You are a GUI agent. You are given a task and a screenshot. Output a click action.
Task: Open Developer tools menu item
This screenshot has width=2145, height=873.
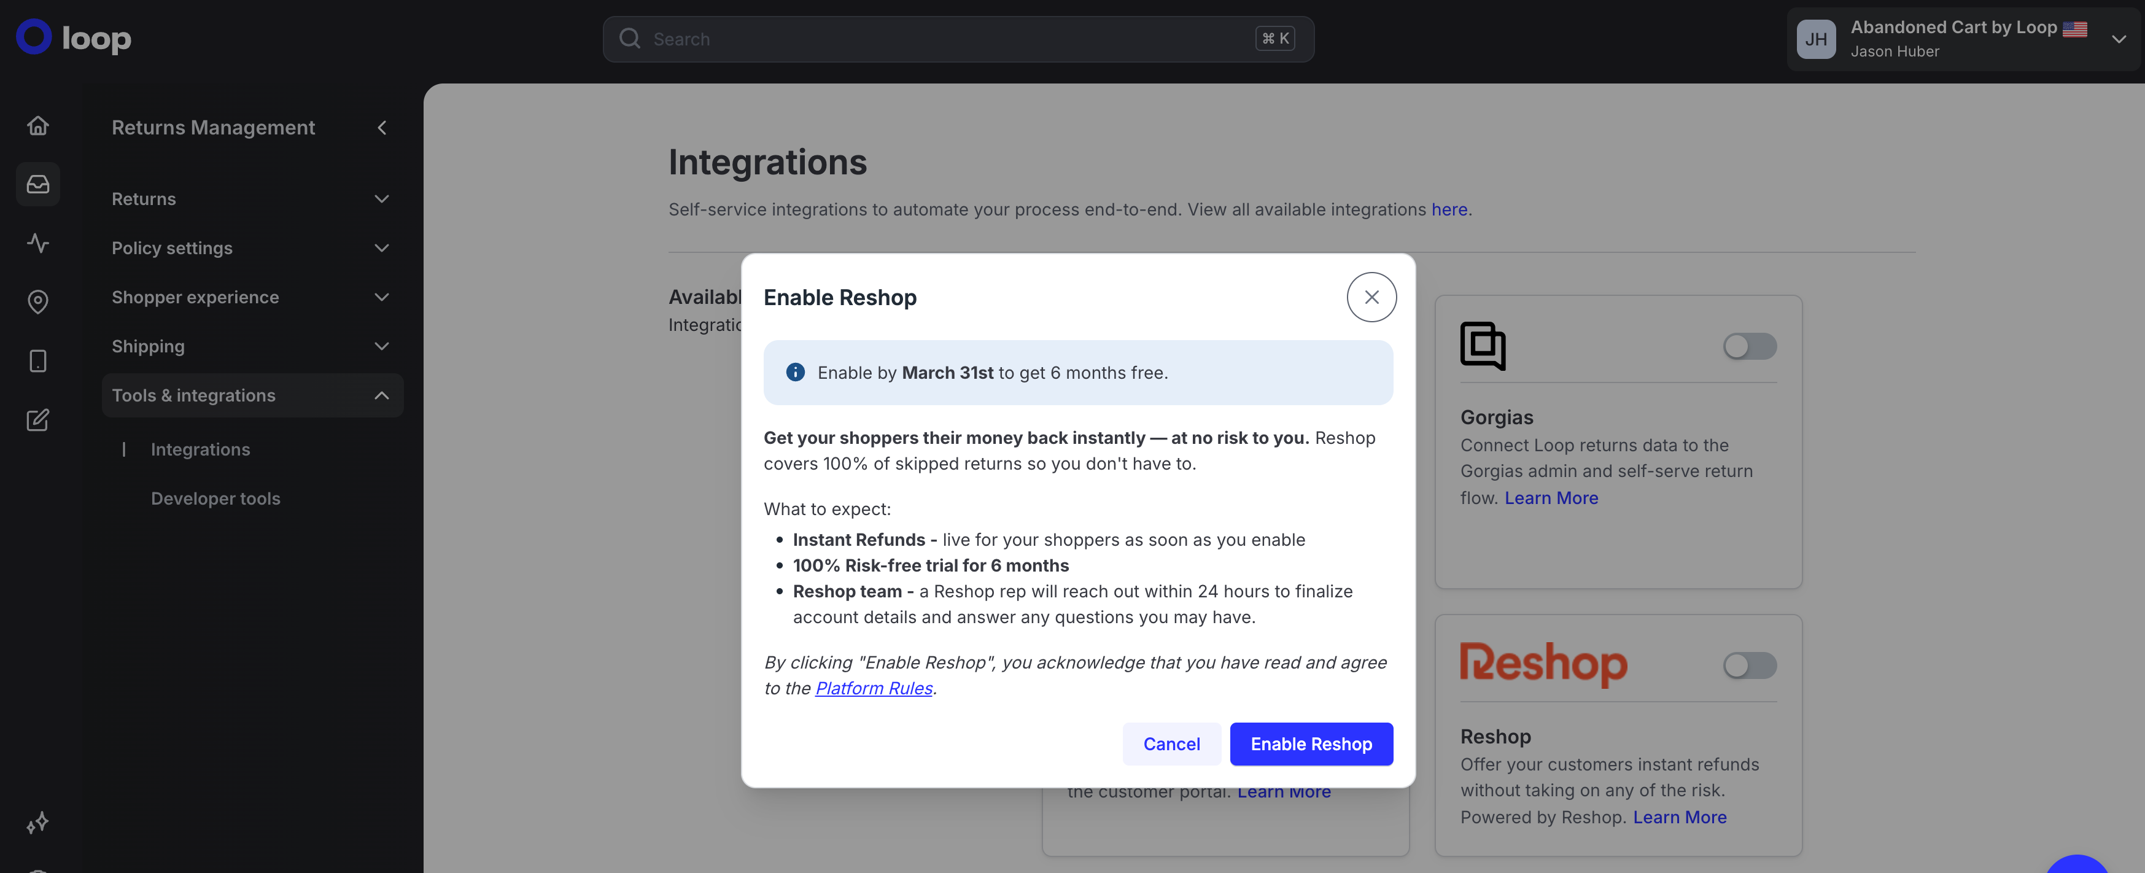coord(215,498)
